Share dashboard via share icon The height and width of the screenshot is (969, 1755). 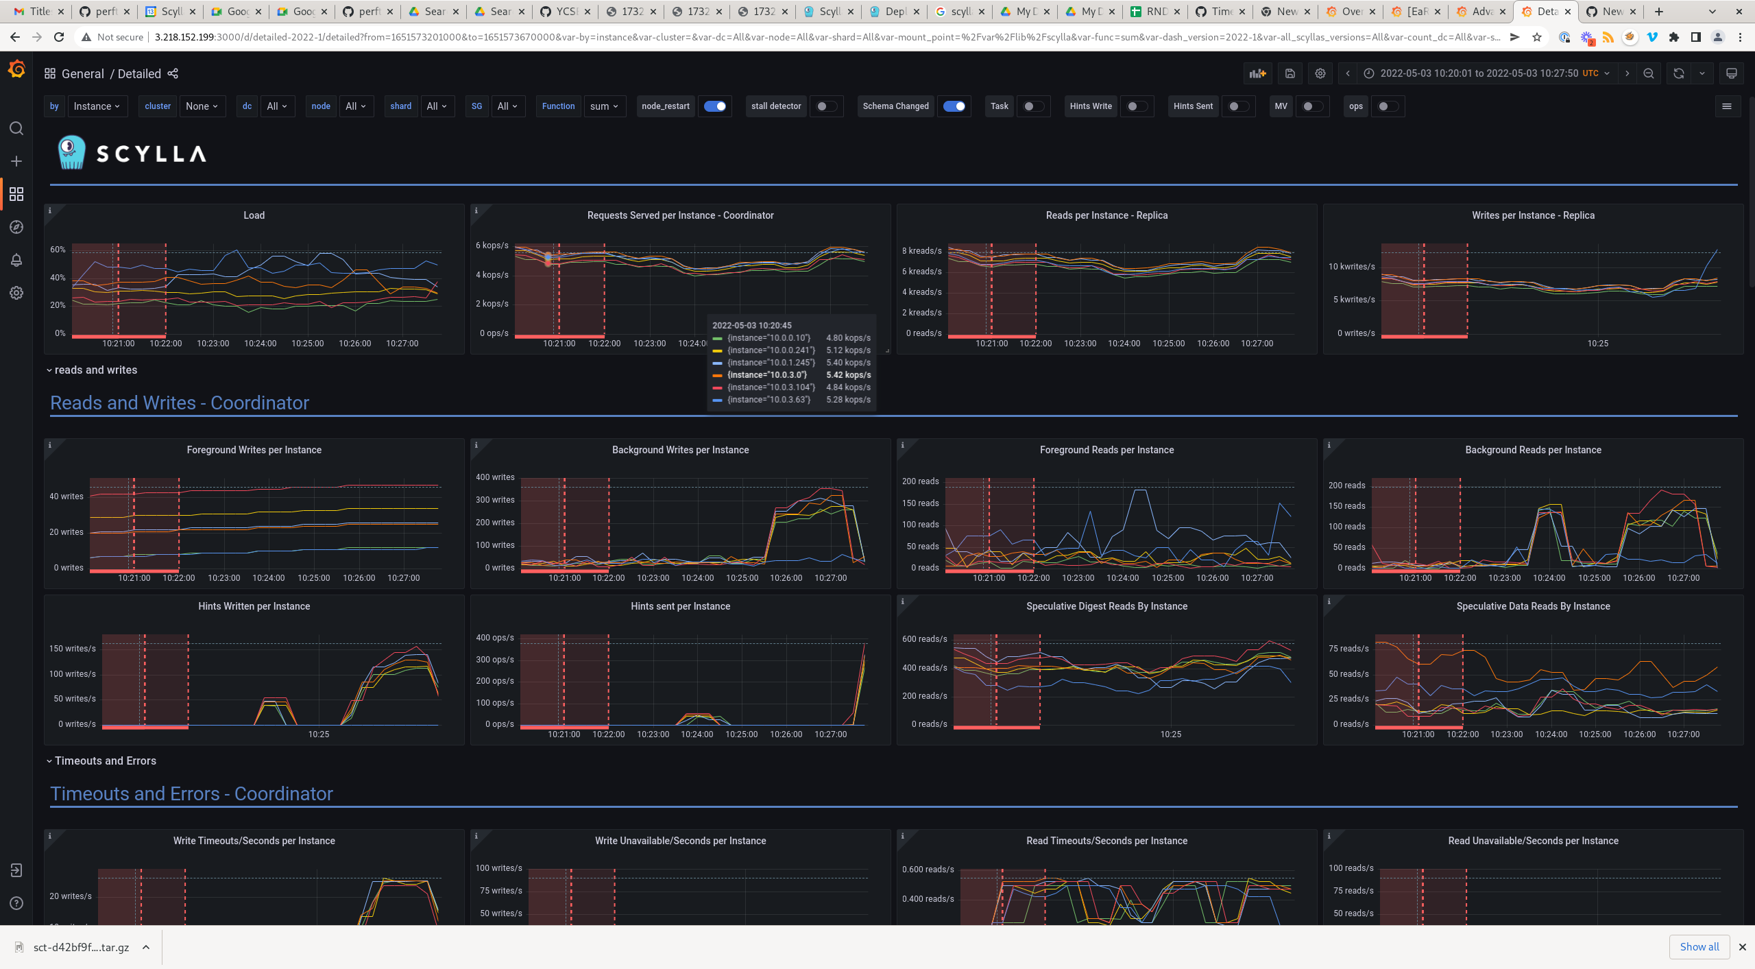click(x=173, y=73)
